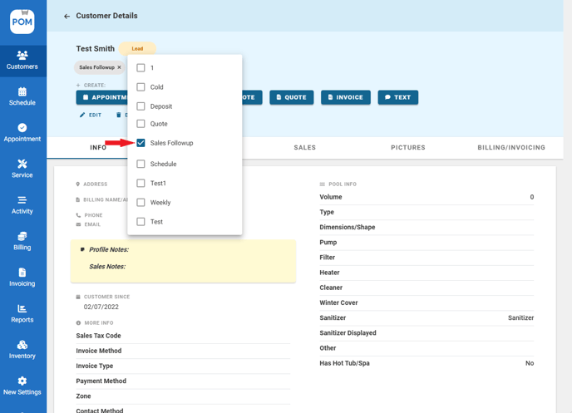The image size is (572, 413).
Task: Check the Cold tag checkbox
Action: pyautogui.click(x=141, y=87)
